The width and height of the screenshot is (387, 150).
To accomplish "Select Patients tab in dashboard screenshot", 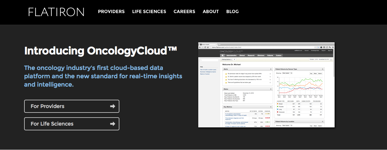I will tap(270, 55).
